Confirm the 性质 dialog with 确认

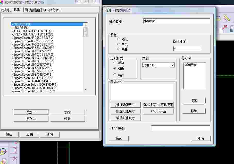click(x=119, y=138)
